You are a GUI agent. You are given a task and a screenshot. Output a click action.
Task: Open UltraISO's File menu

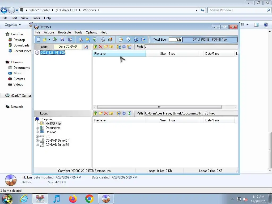[38, 32]
